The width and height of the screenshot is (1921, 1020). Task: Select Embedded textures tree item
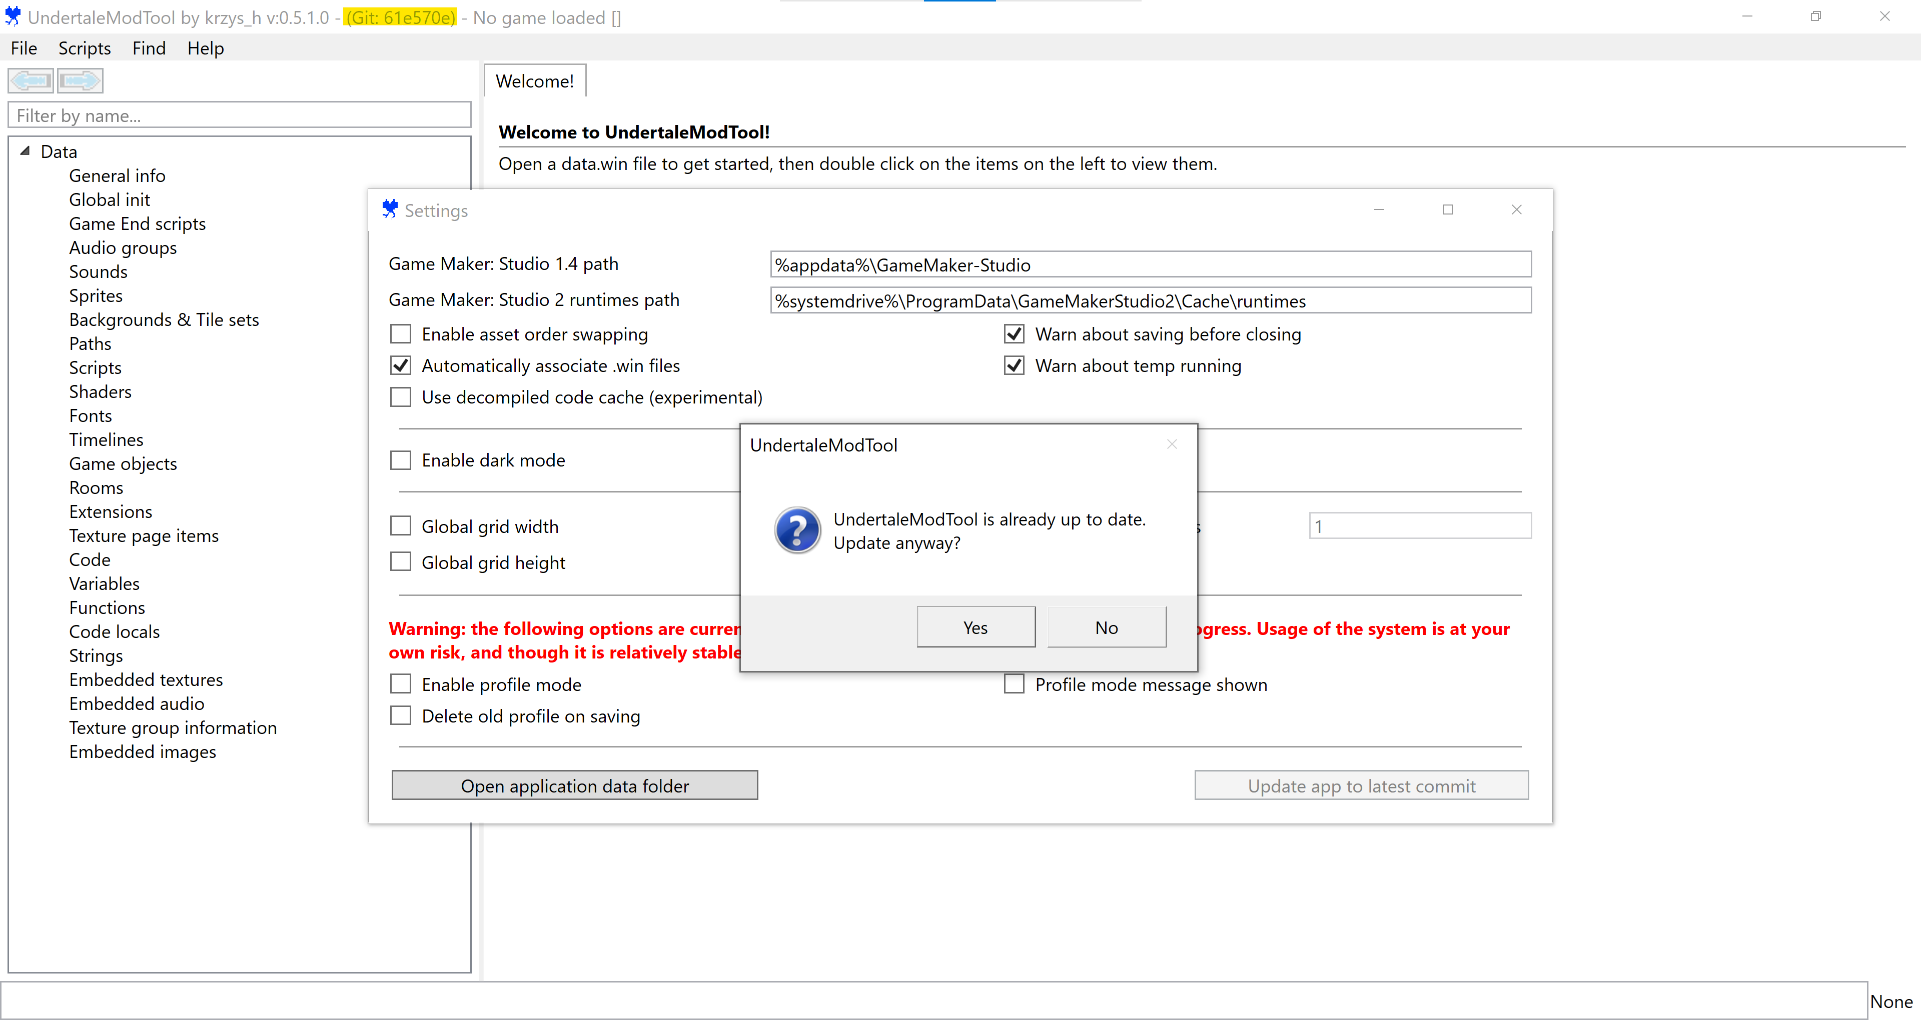click(x=146, y=679)
